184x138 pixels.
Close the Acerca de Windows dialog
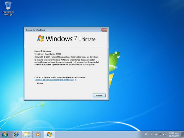point(104,30)
